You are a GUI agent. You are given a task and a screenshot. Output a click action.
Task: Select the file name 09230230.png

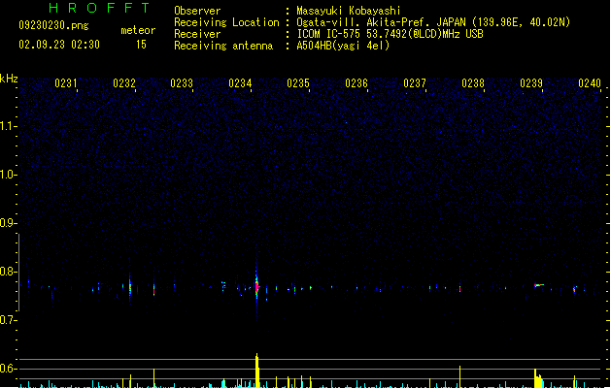53,25
